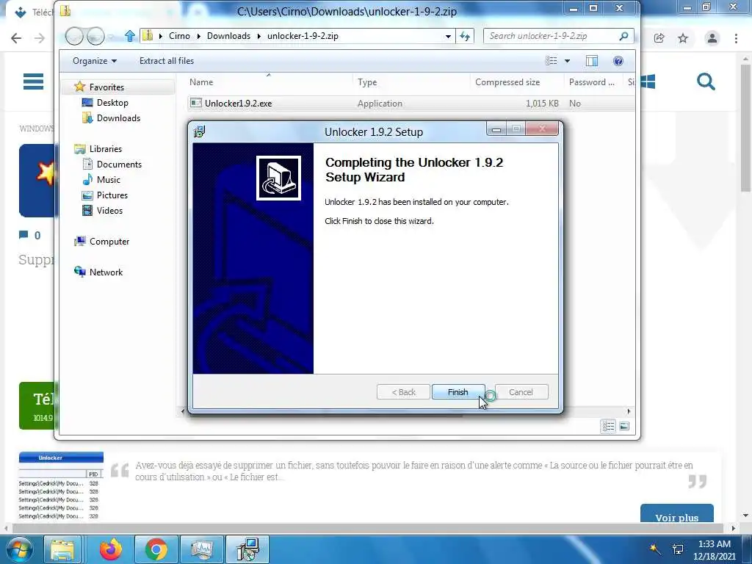Click Finish in Unlocker Setup wizard
752x564 pixels.
coord(458,392)
